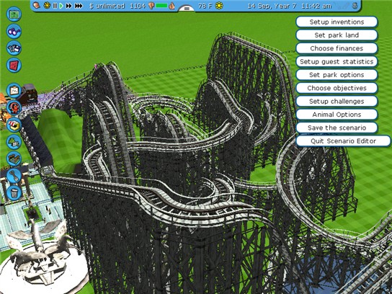Click Quit Scenario Editor button
392x294 pixels.
(343, 141)
